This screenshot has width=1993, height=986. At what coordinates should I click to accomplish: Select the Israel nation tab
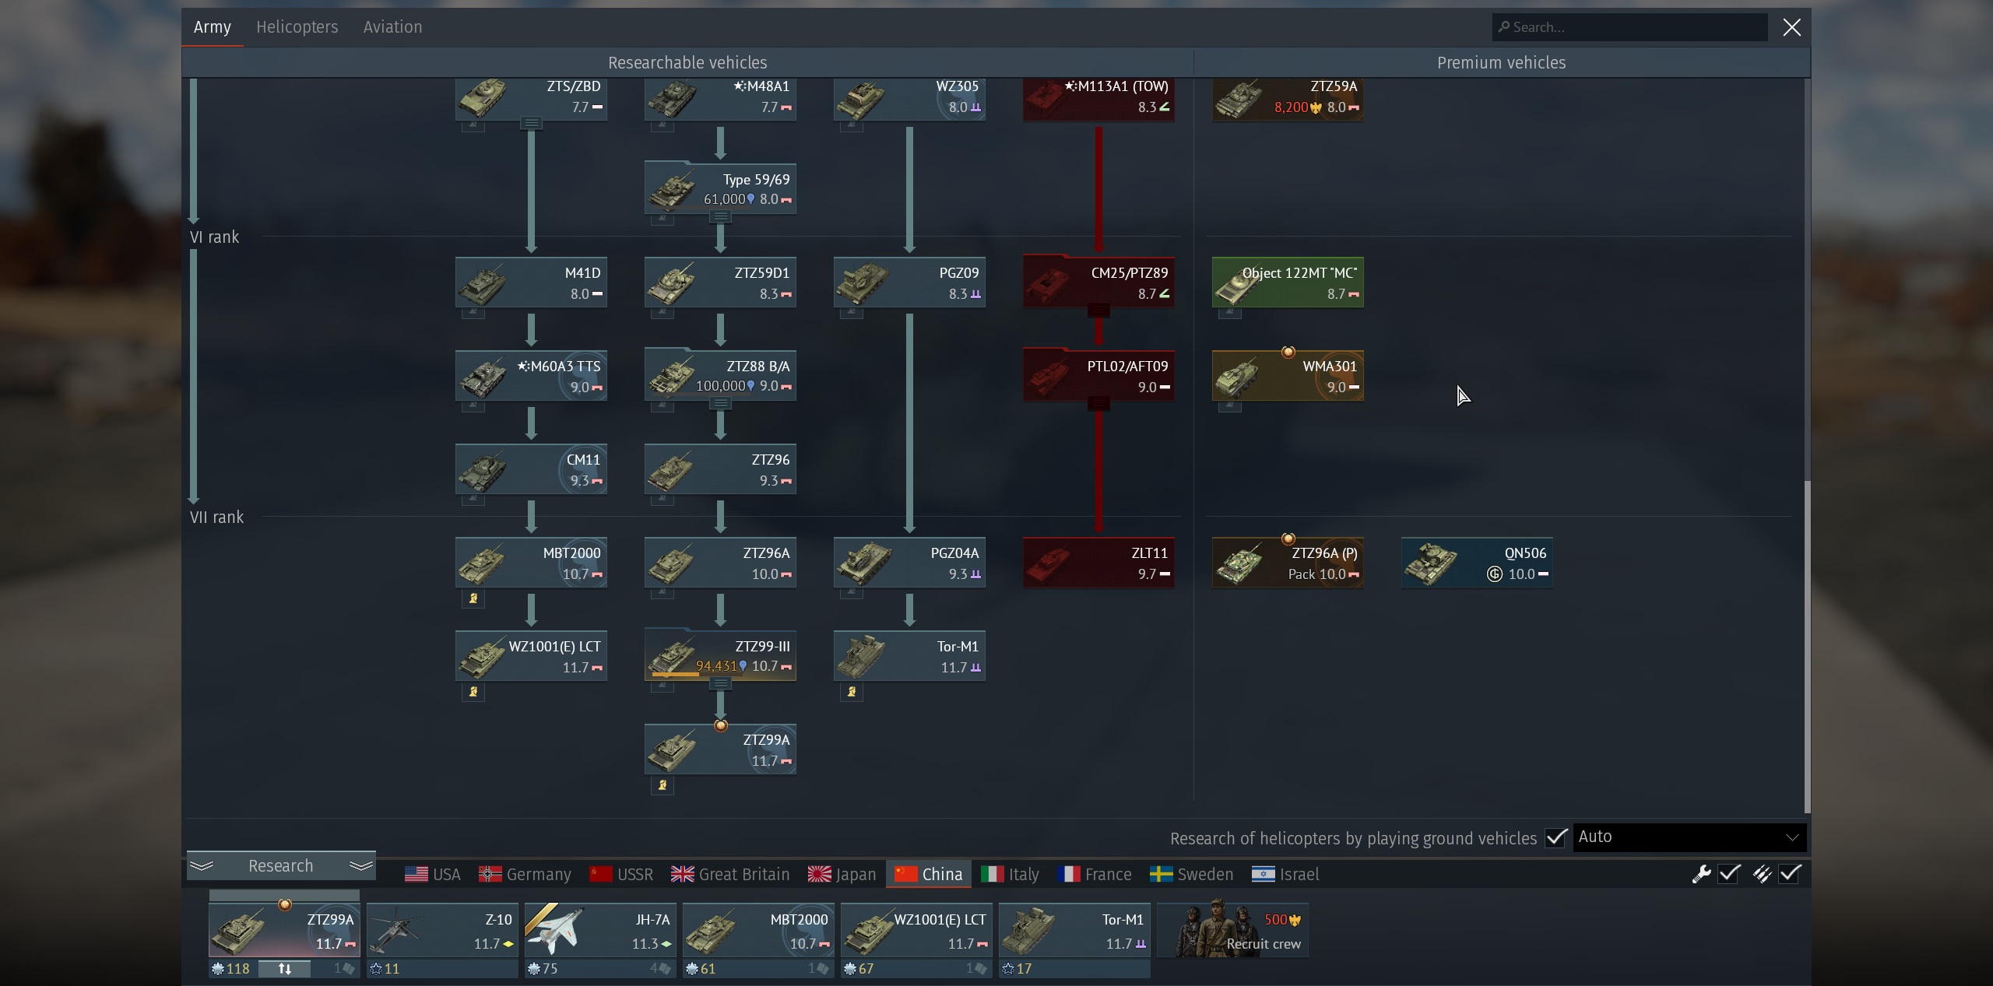click(1285, 875)
